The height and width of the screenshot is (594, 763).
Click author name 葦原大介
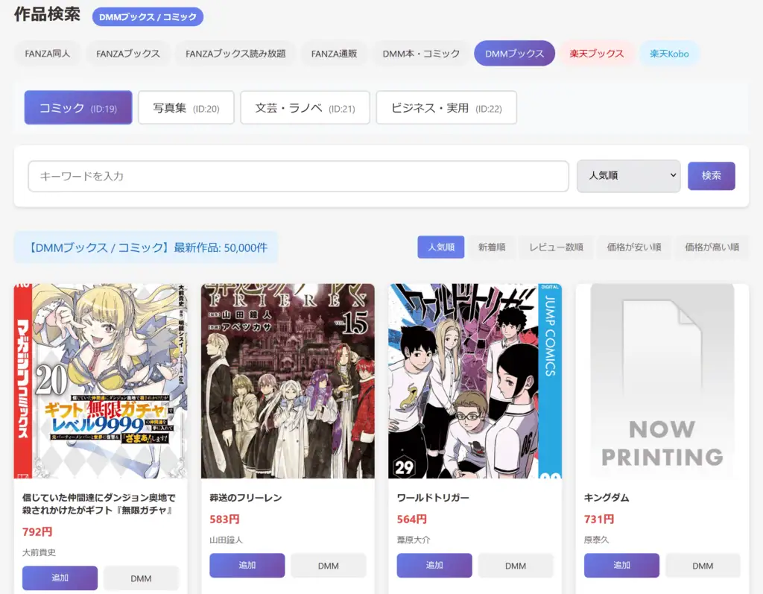coord(414,540)
